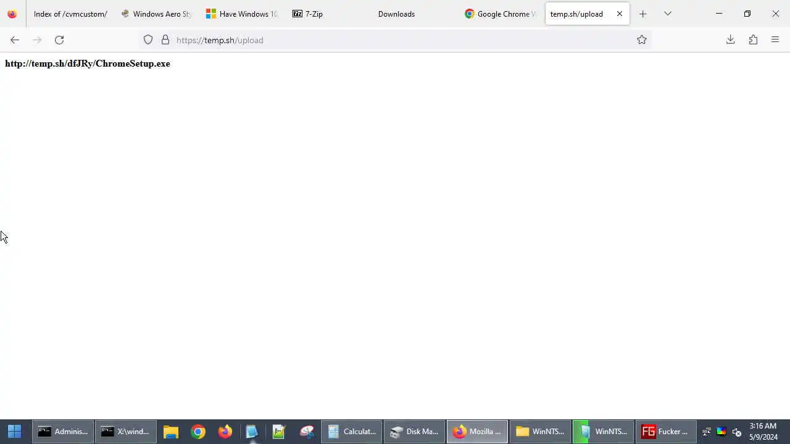The image size is (790, 444).
Task: Switch to the Index of /cvmcustom/ tab
Action: click(x=70, y=14)
